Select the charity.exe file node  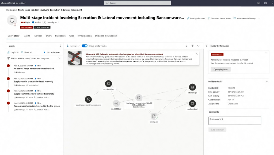[x=154, y=116]
